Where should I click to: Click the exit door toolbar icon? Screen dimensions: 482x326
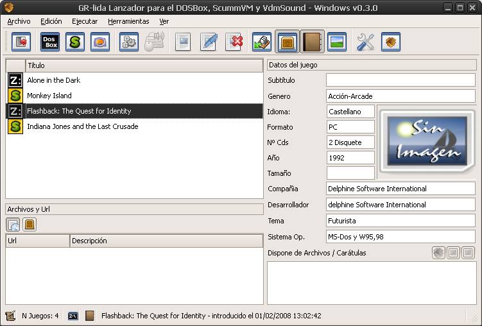click(21, 42)
